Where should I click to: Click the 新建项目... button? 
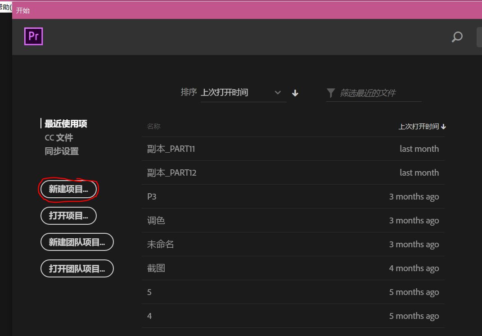point(68,189)
